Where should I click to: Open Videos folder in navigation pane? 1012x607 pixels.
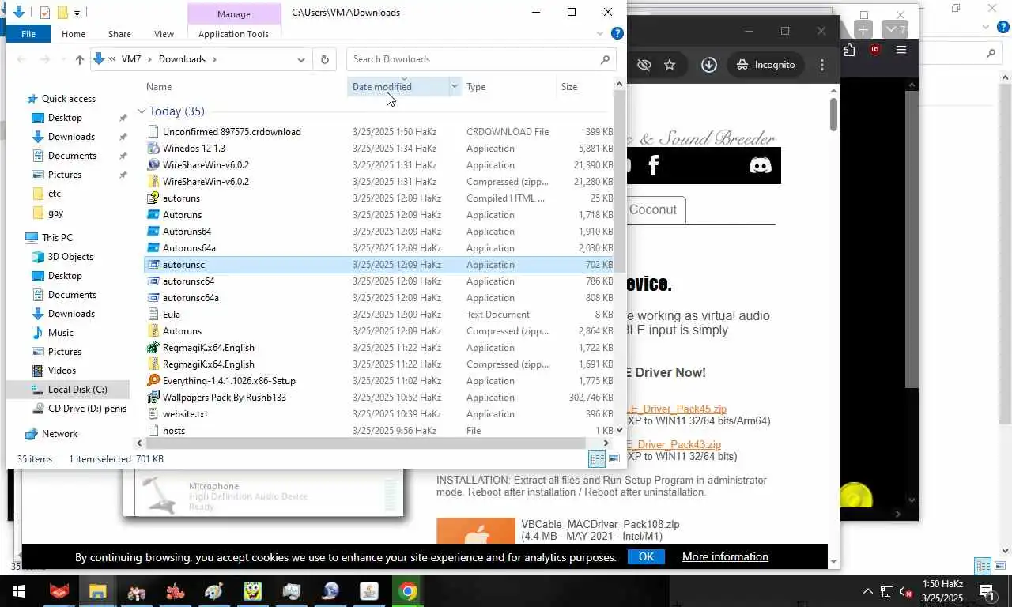click(62, 371)
